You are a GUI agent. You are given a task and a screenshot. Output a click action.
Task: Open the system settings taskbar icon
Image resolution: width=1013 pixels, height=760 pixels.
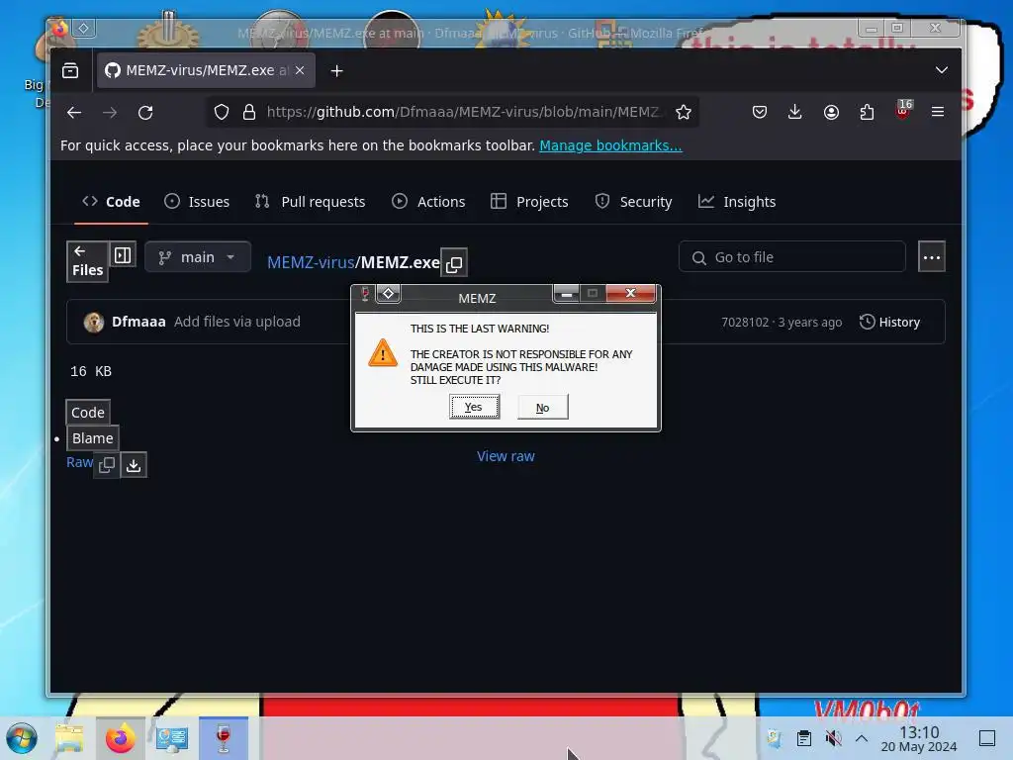click(172, 738)
